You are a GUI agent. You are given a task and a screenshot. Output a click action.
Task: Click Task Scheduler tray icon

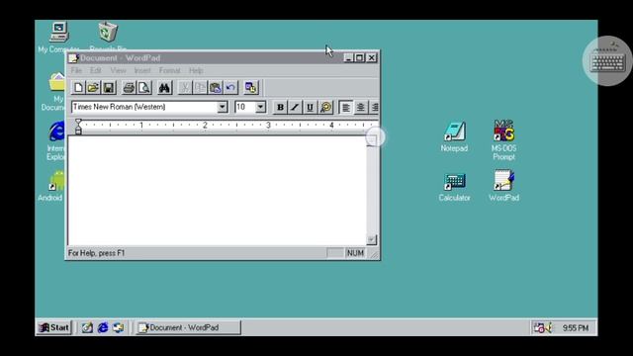(x=539, y=327)
